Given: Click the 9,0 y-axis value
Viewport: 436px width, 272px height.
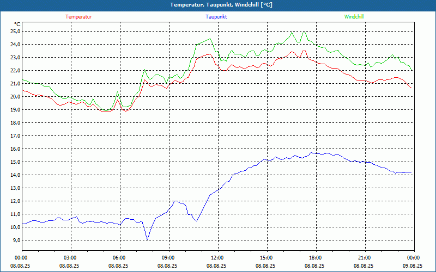Looking at the screenshot, I should [16, 240].
